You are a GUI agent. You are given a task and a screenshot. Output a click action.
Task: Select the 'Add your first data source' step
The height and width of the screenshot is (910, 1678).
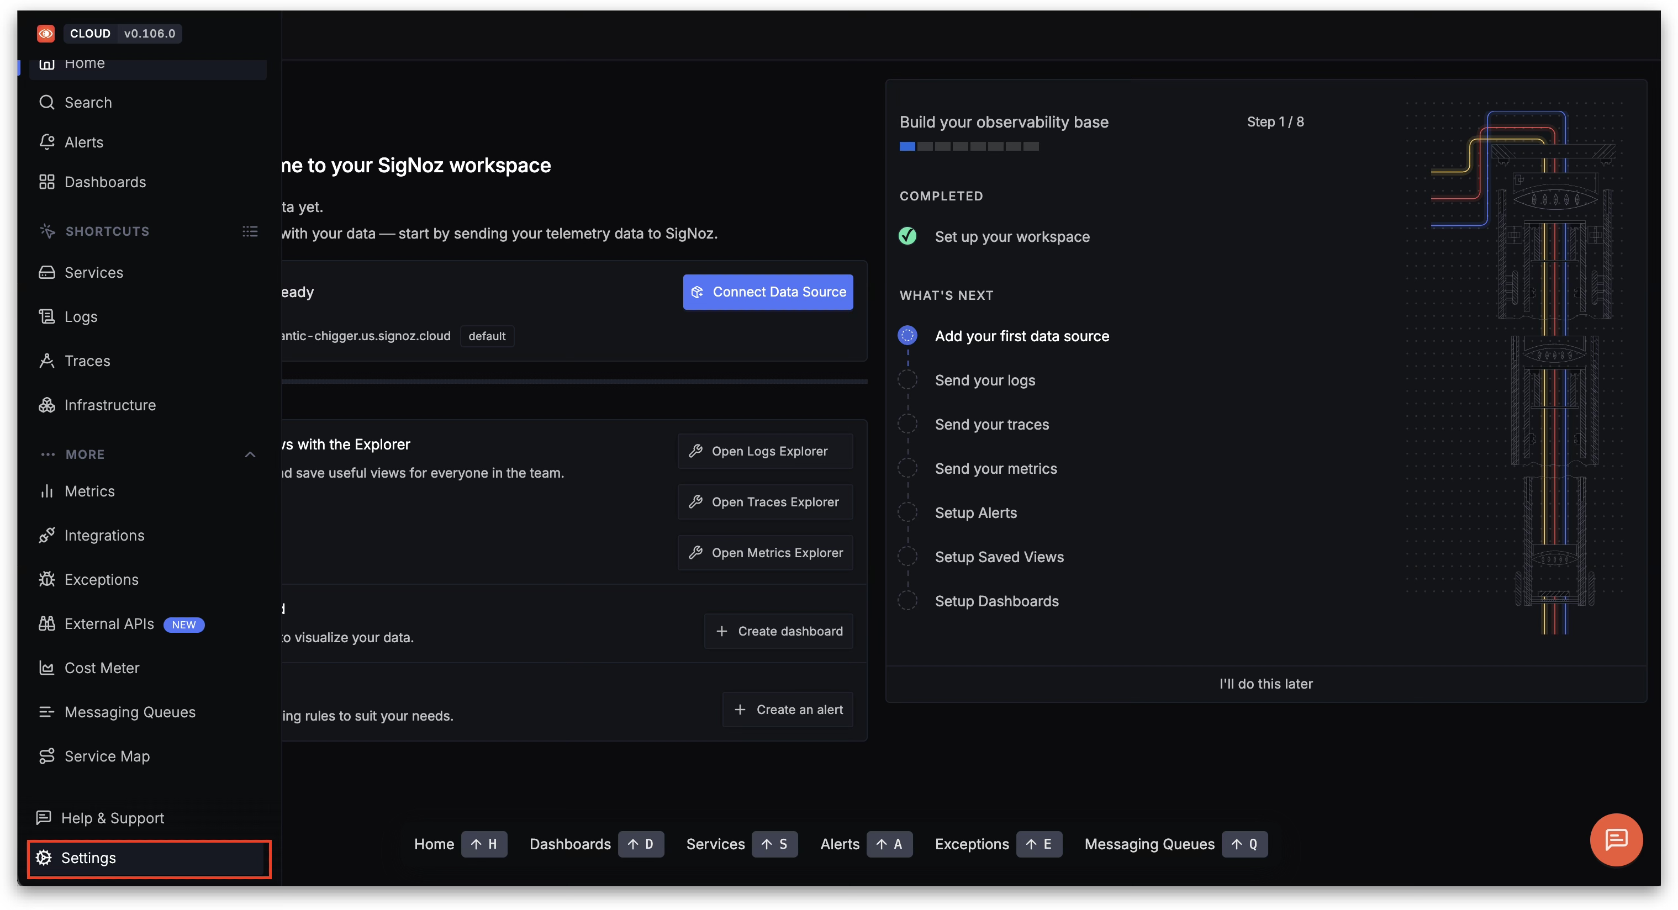point(1021,336)
